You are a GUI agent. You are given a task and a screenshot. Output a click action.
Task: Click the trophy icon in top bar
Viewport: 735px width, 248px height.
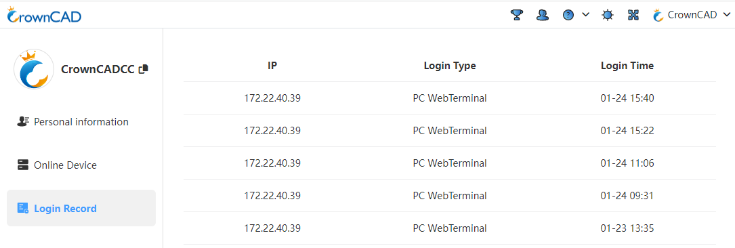click(517, 15)
